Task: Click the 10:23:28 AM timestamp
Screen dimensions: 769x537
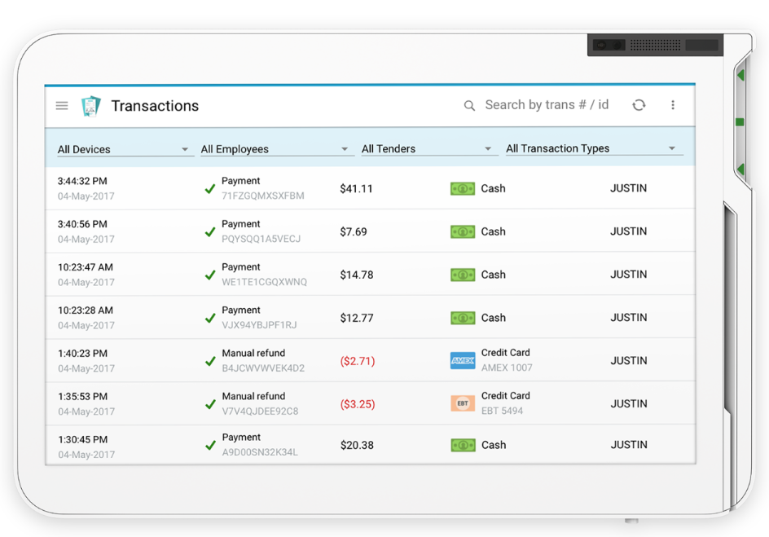Action: tap(86, 310)
